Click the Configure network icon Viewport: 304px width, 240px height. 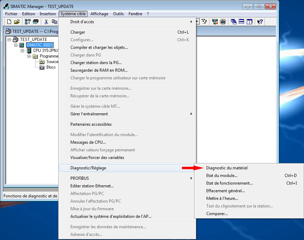[215, 22]
